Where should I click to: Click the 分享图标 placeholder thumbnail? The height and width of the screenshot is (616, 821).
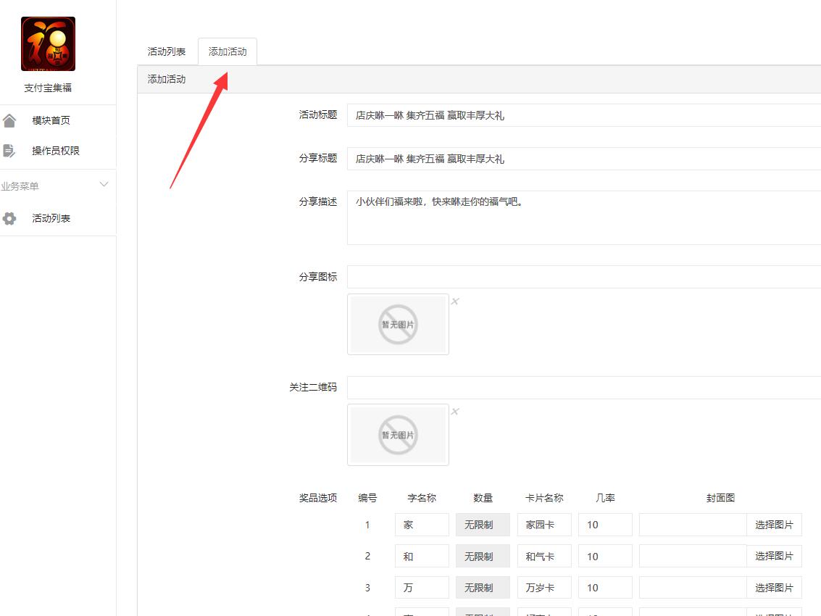click(x=398, y=324)
